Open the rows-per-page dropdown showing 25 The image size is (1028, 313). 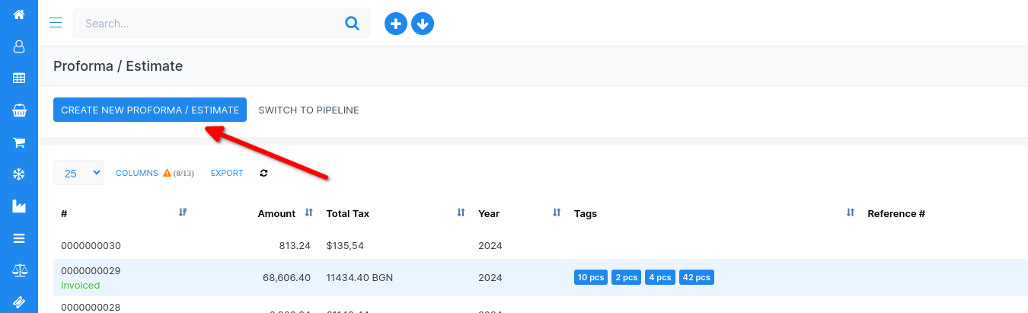click(78, 173)
